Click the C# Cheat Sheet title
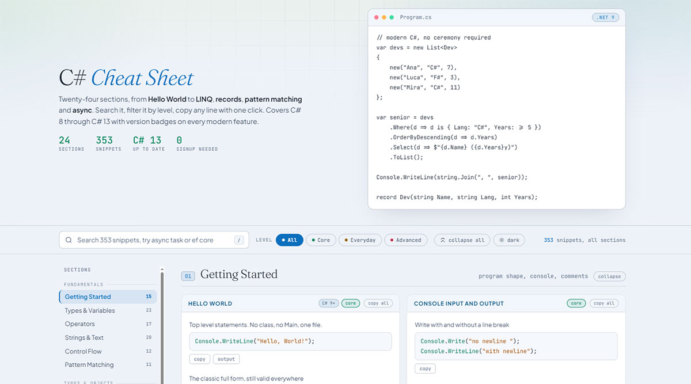This screenshot has width=691, height=384. (x=126, y=78)
